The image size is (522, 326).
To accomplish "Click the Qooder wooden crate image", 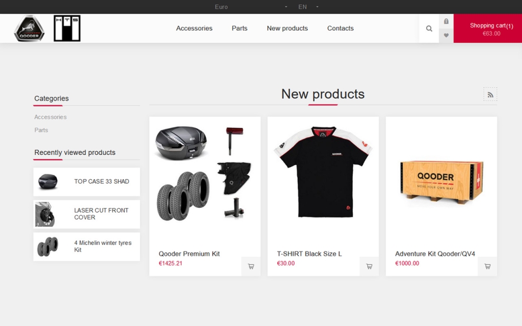I will [441, 182].
